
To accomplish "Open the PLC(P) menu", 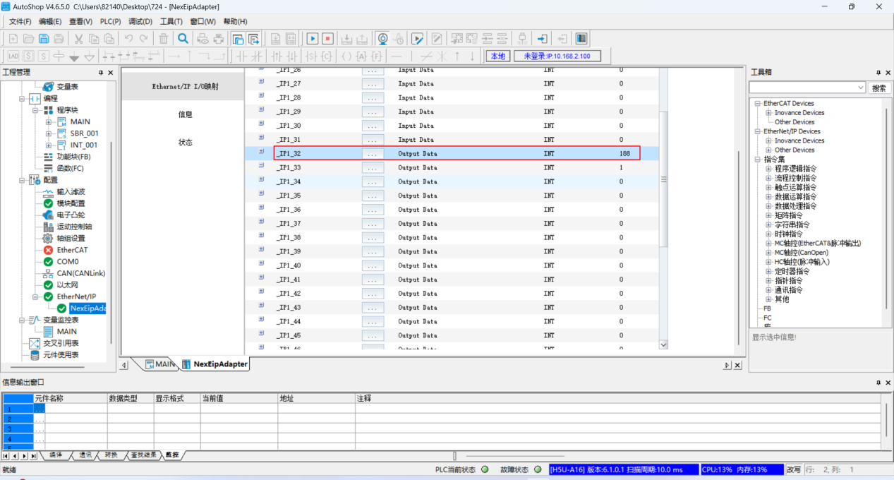I will [x=110, y=22].
